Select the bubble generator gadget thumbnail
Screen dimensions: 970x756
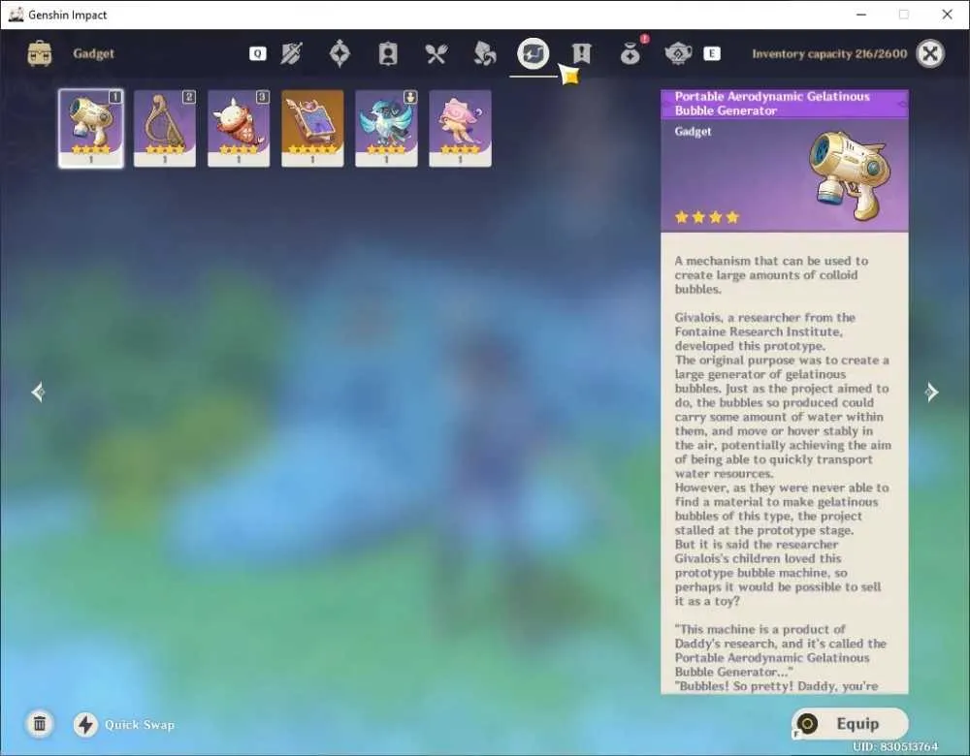click(91, 128)
